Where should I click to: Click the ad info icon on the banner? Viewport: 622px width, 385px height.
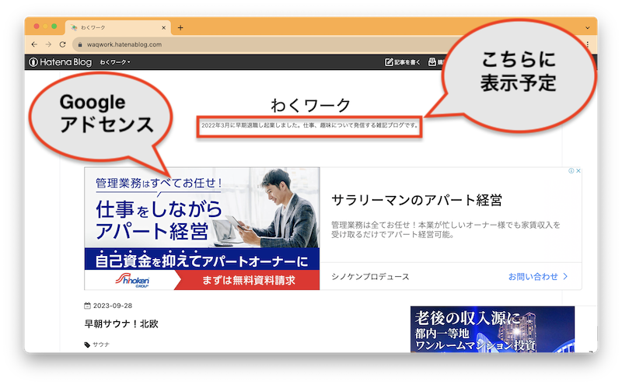(x=571, y=170)
